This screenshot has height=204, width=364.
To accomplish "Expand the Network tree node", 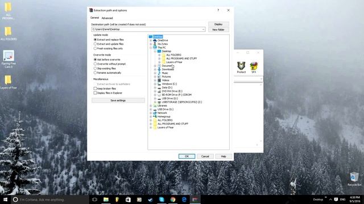I will [151, 113].
